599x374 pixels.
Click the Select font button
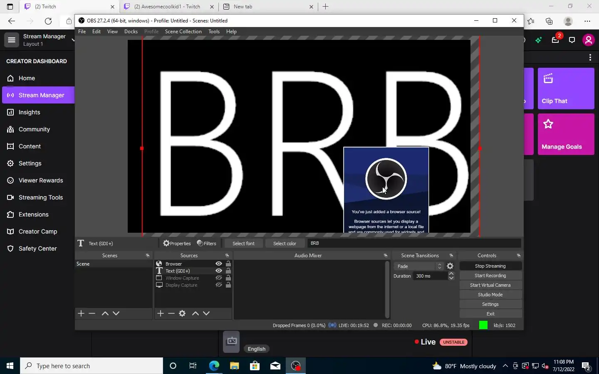[x=243, y=244]
